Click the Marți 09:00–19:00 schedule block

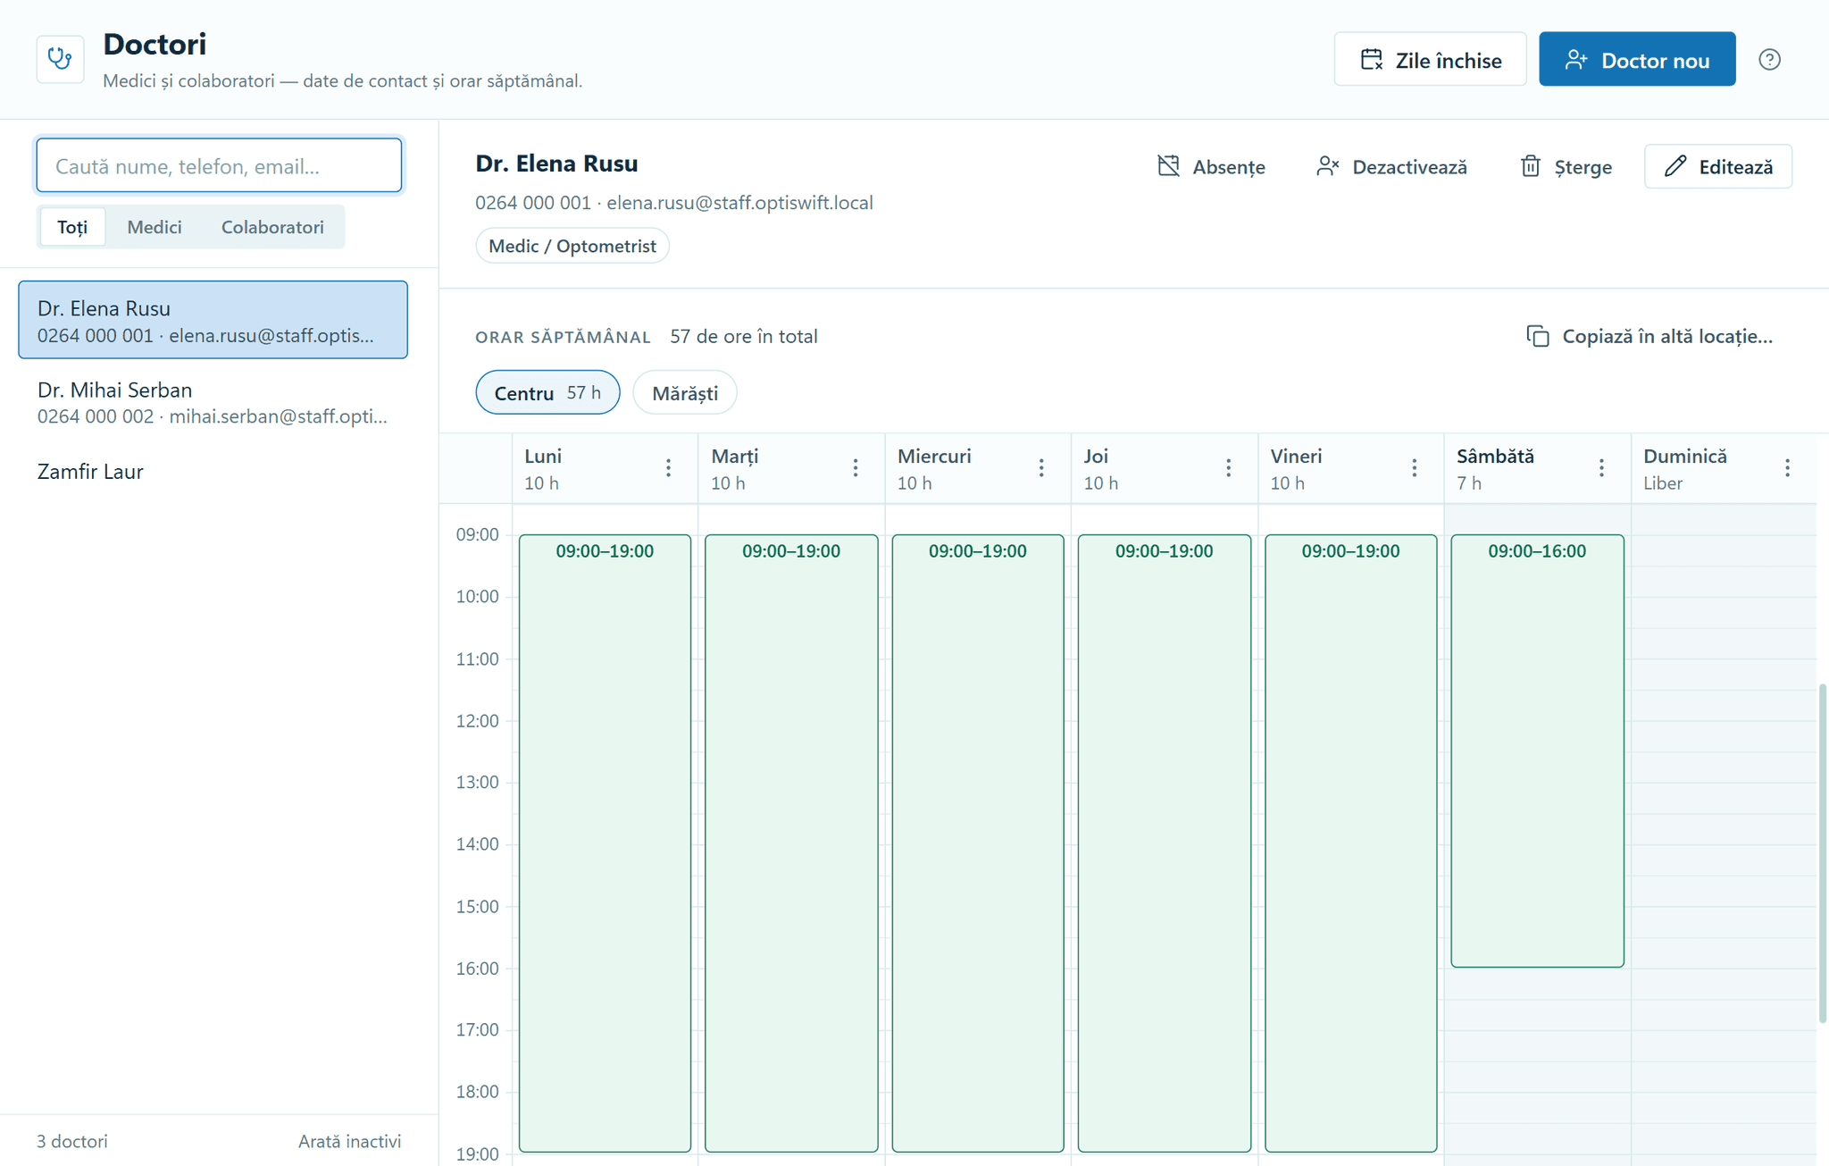[x=791, y=843]
